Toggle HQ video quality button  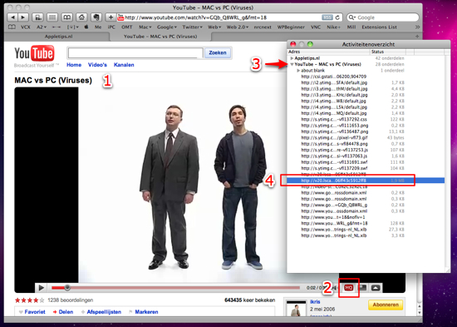349,288
